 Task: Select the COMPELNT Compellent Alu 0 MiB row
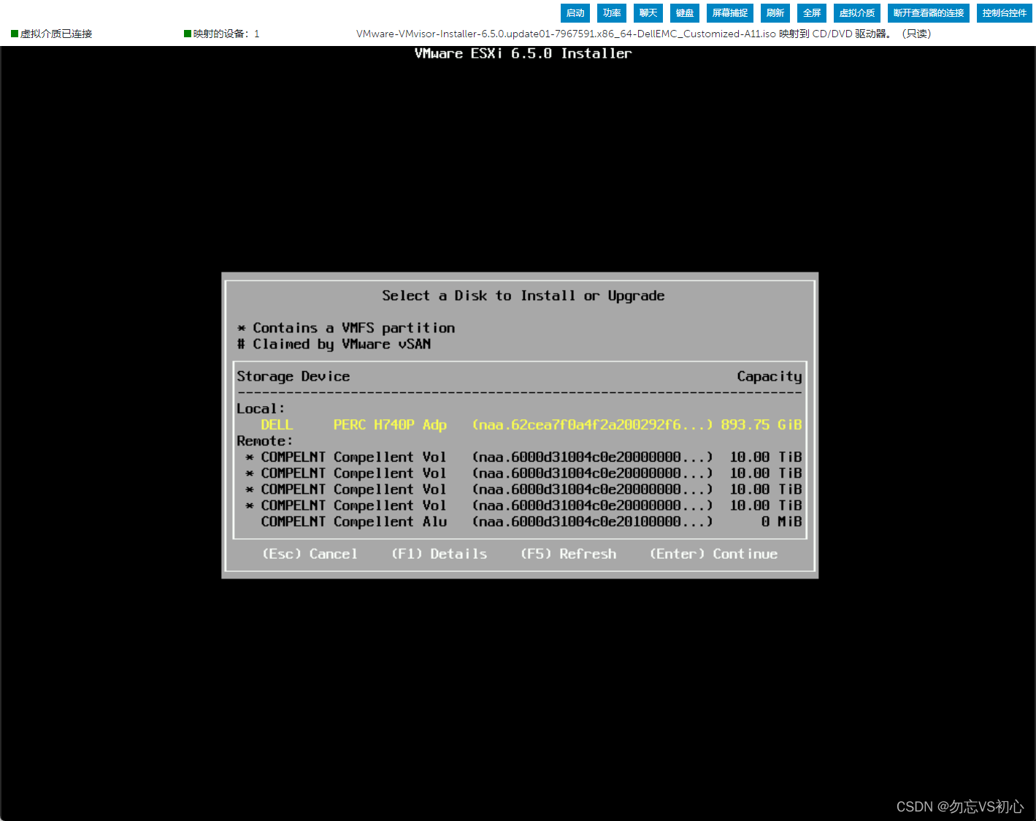520,522
